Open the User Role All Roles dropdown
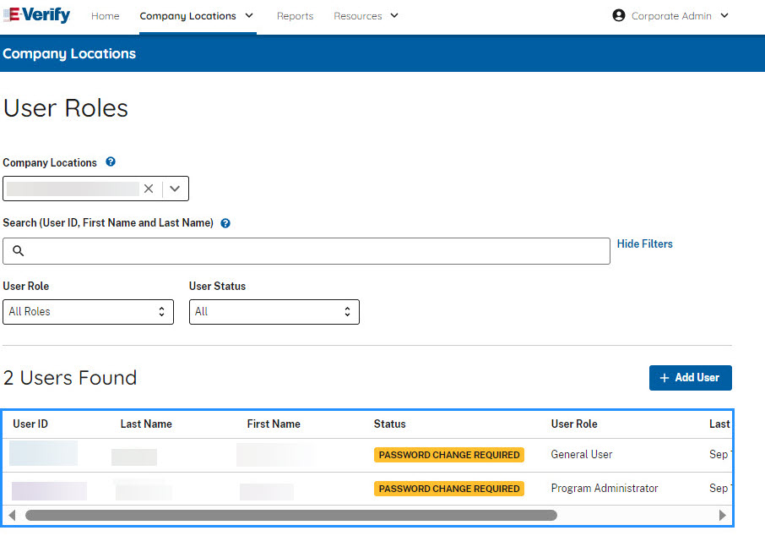 [x=89, y=312]
